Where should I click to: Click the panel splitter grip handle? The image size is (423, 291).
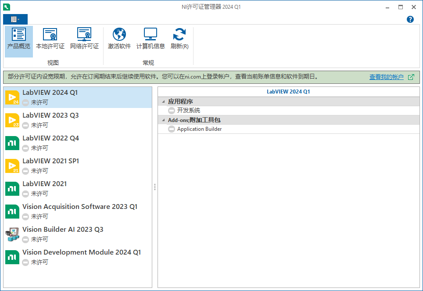tap(155, 187)
